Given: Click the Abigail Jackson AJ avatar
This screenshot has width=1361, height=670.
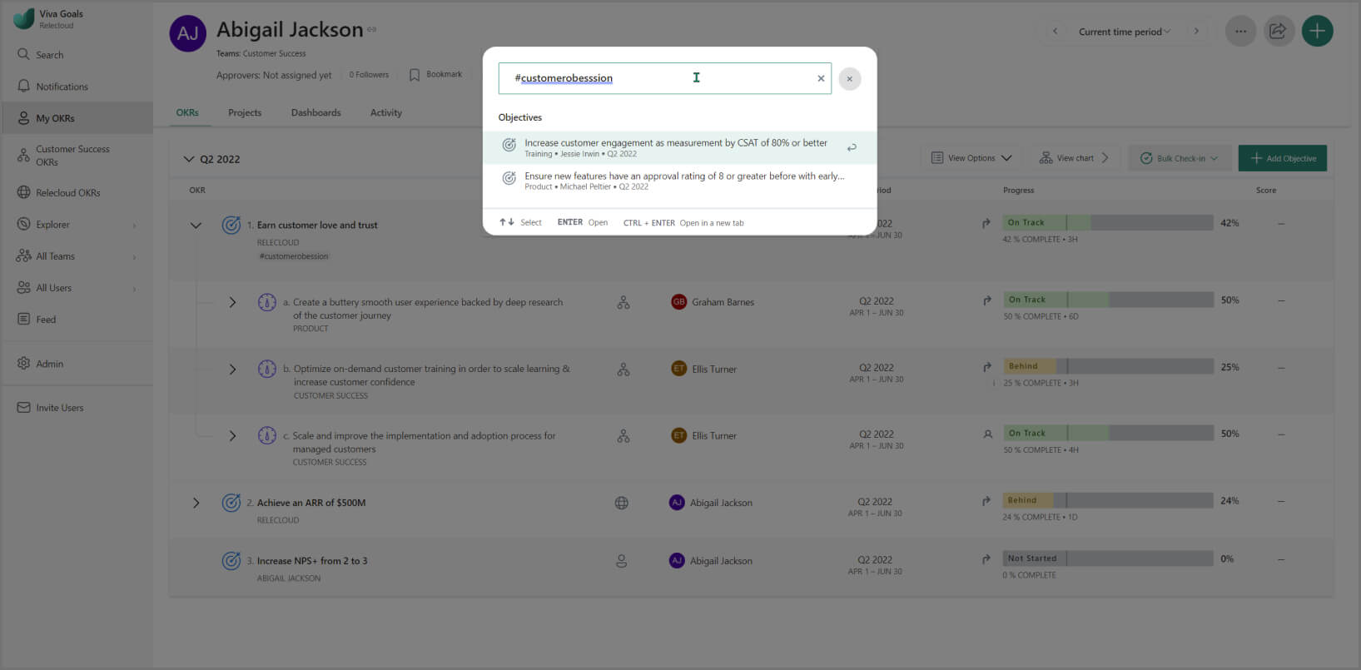Looking at the screenshot, I should 187,33.
